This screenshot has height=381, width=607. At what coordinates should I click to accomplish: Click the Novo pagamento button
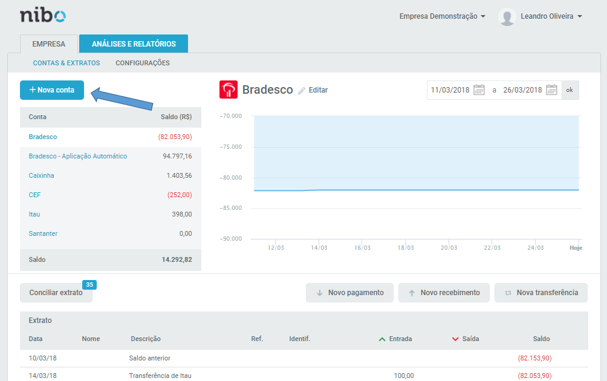[349, 293]
